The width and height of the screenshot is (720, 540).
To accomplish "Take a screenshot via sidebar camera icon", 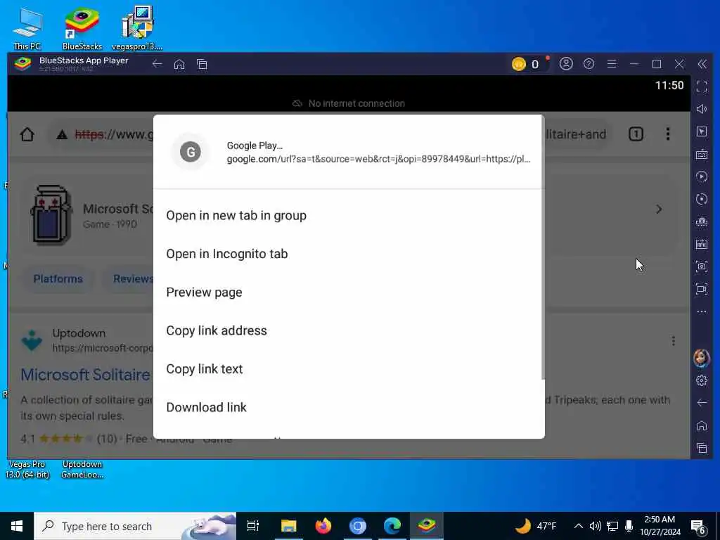I will coord(702,266).
